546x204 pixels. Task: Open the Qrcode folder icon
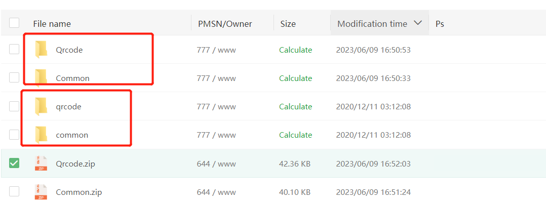coord(41,50)
